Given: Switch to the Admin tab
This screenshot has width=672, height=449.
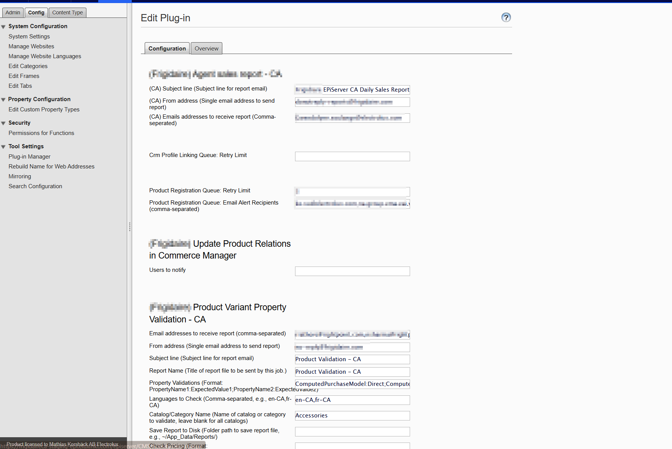Looking at the screenshot, I should coord(13,13).
